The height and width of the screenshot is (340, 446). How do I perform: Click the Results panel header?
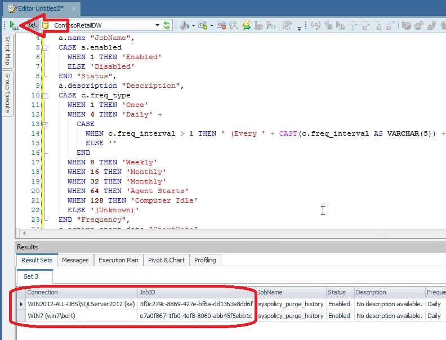click(230, 247)
